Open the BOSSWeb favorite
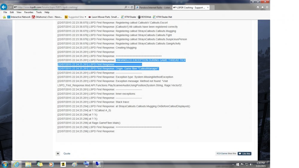The width and height of the screenshot is (299, 168). 144,17
